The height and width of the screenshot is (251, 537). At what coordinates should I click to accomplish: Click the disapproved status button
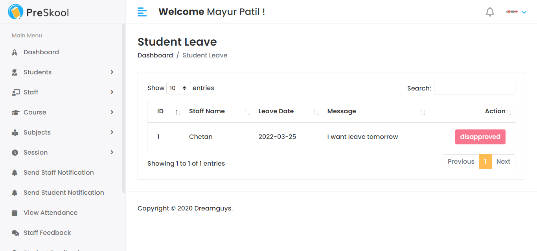pyautogui.click(x=480, y=137)
